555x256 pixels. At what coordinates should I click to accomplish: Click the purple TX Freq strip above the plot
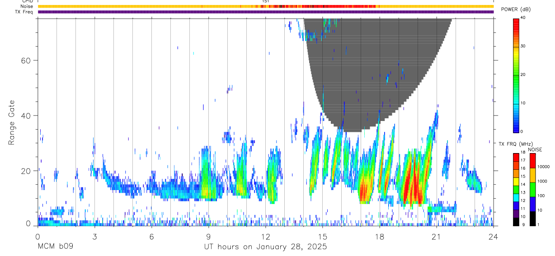coord(265,12)
